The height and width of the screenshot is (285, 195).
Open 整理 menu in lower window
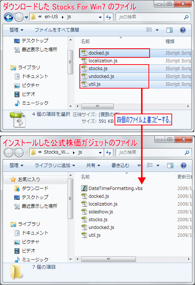point(16,166)
